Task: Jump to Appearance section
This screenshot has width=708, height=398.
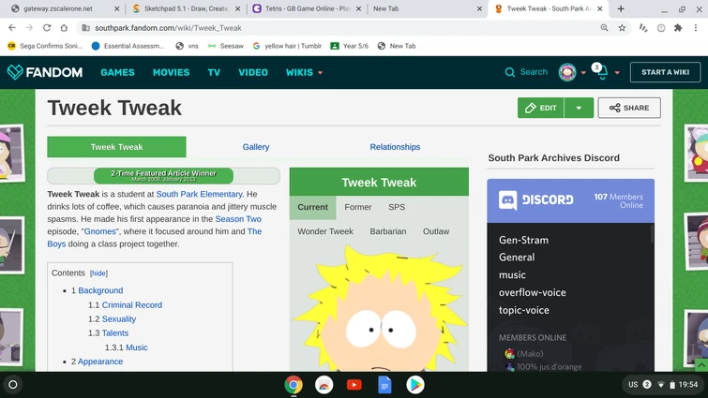Action: click(x=100, y=361)
